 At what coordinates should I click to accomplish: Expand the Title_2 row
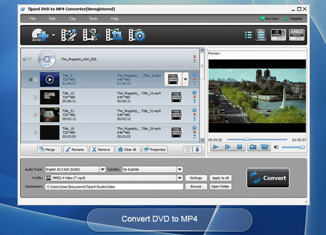(x=30, y=80)
